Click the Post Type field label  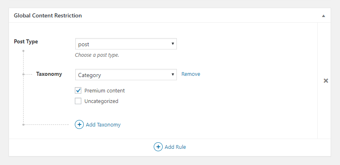click(26, 41)
